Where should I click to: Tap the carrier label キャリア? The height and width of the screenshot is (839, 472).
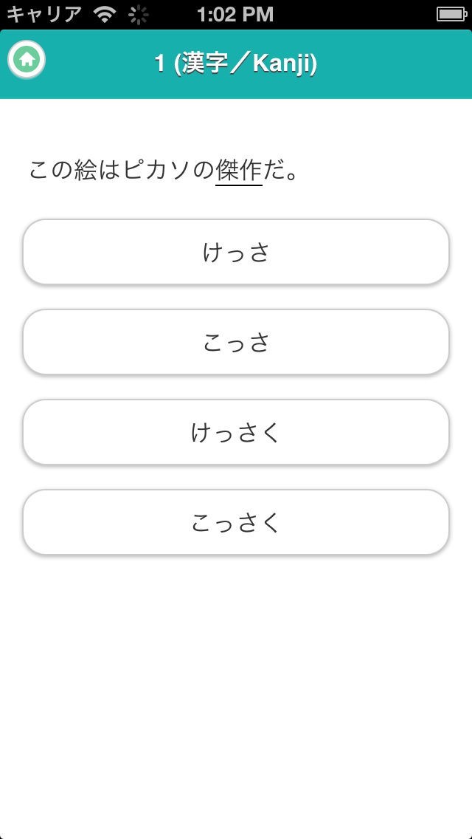tap(44, 14)
